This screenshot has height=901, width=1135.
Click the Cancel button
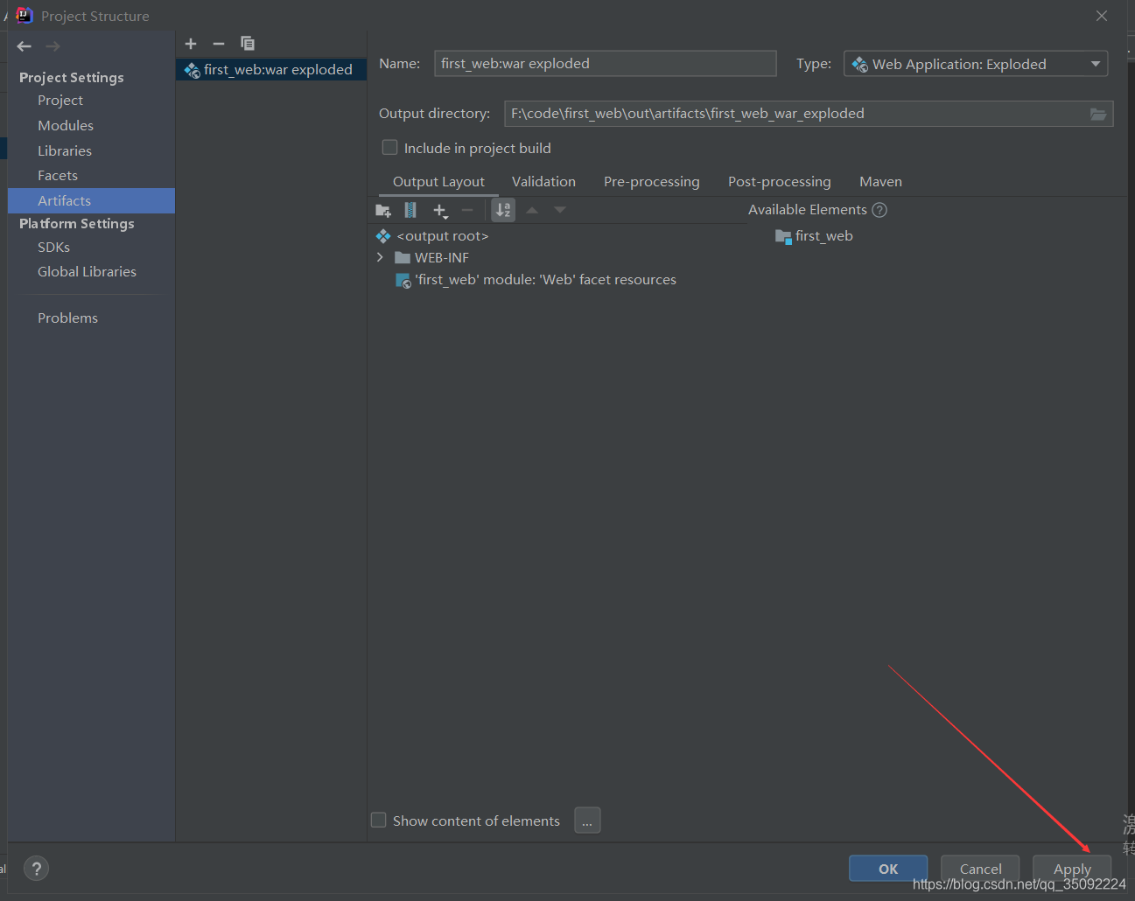coord(980,869)
